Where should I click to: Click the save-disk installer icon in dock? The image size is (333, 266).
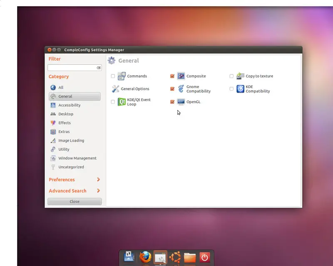(x=129, y=257)
